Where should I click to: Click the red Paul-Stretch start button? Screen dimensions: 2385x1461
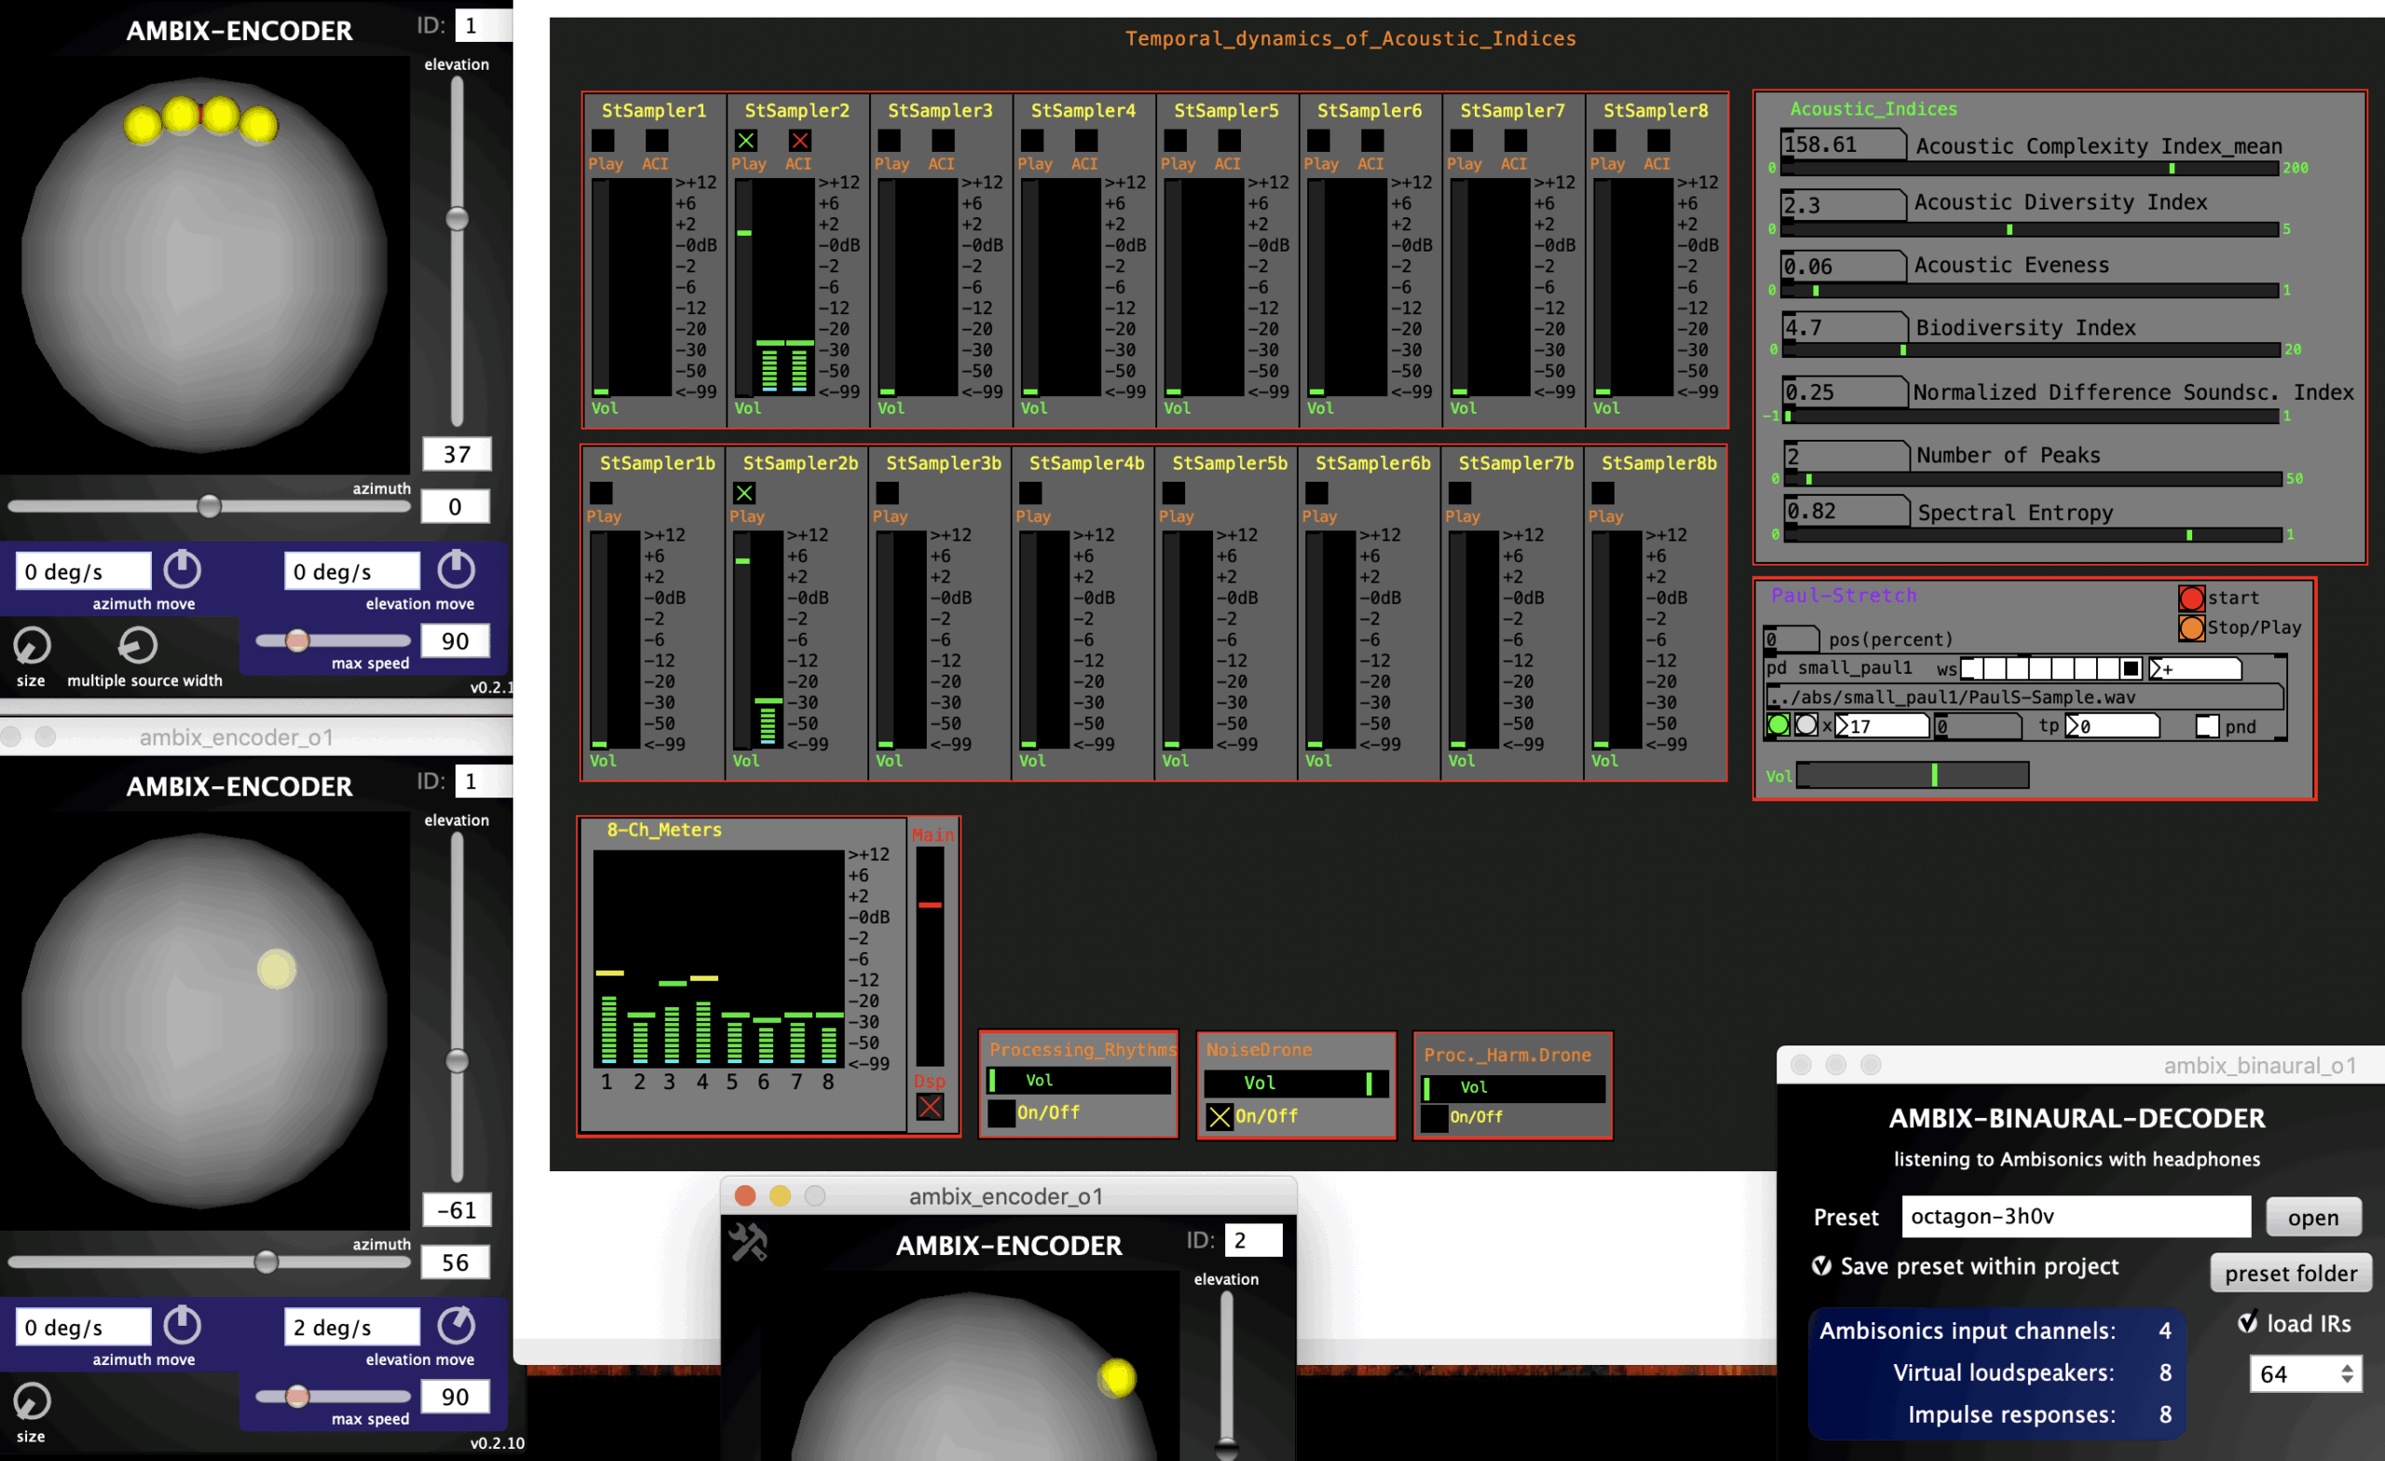click(2191, 598)
